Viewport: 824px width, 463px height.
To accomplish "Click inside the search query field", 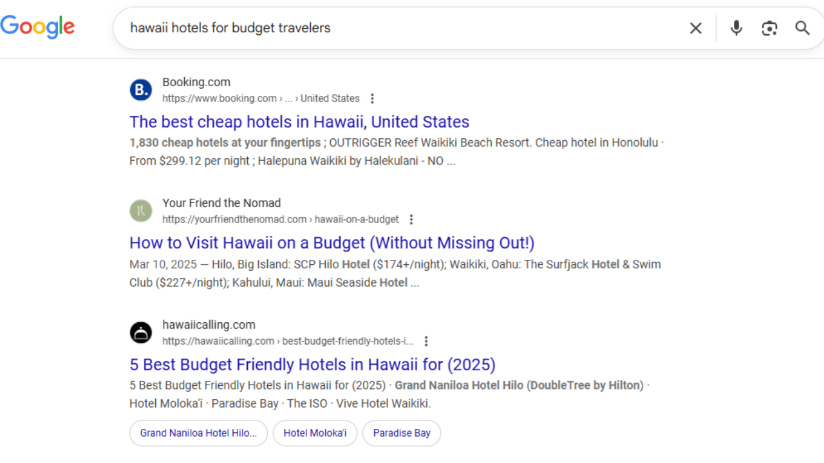I will pos(386,28).
